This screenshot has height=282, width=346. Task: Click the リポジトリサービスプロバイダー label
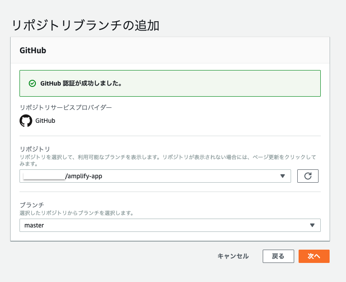(66, 108)
